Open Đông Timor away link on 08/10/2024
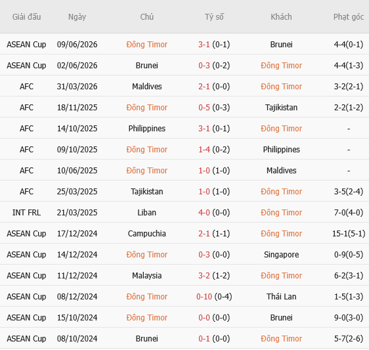Image resolution: width=369 pixels, height=350 pixels. coord(281,338)
